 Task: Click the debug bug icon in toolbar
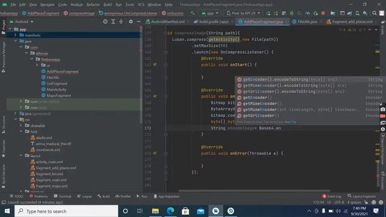click(x=292, y=13)
